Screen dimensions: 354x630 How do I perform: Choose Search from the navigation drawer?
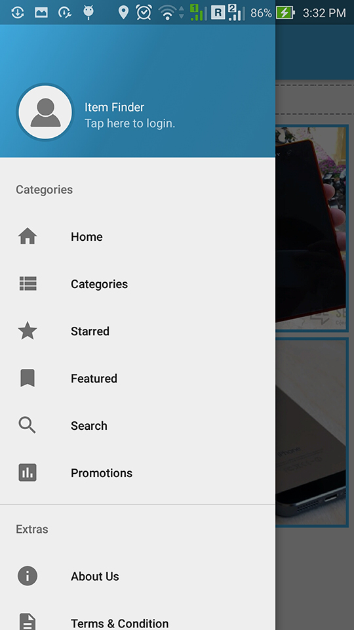pos(138,425)
